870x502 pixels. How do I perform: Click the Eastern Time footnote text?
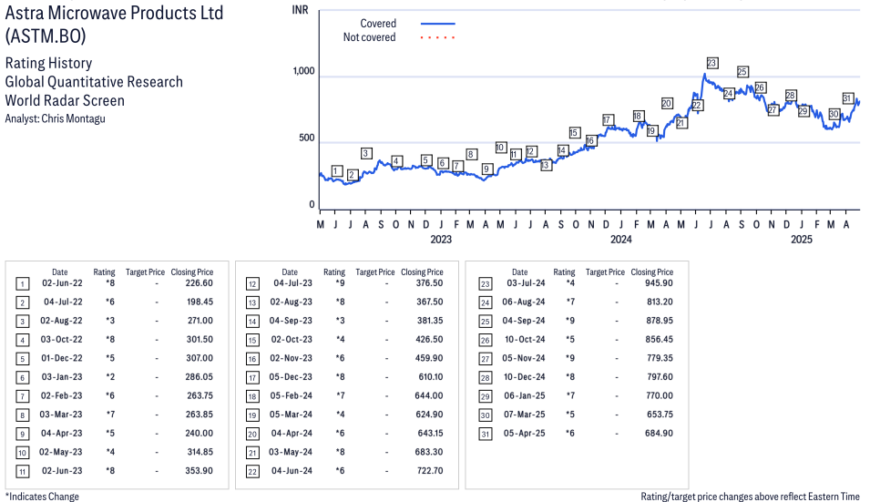[750, 497]
